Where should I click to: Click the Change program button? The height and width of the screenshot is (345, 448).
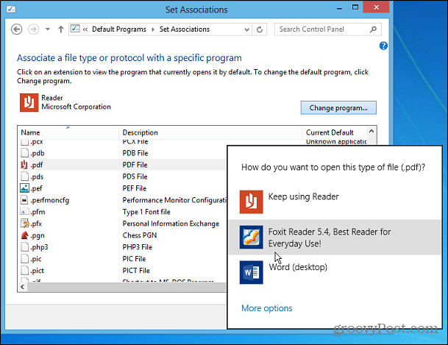338,107
